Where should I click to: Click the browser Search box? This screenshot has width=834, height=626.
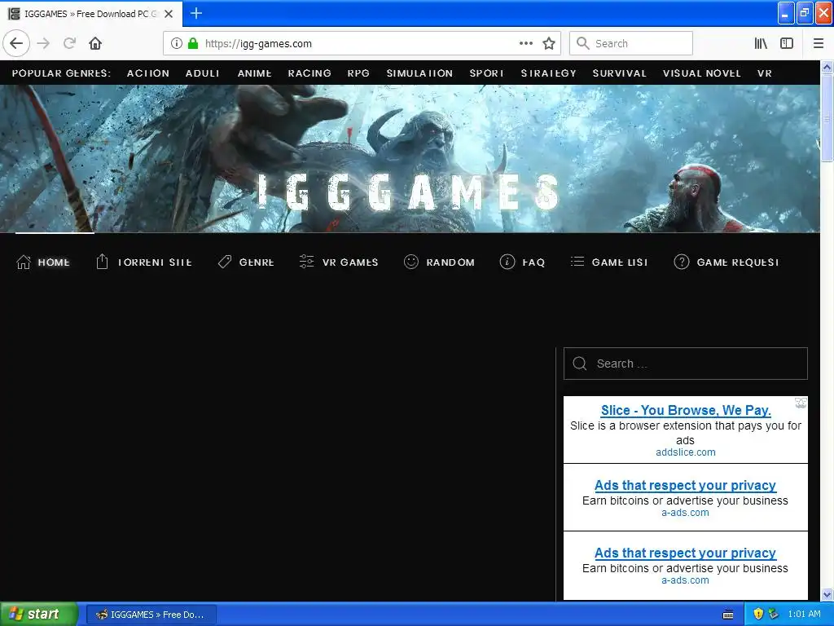click(631, 43)
